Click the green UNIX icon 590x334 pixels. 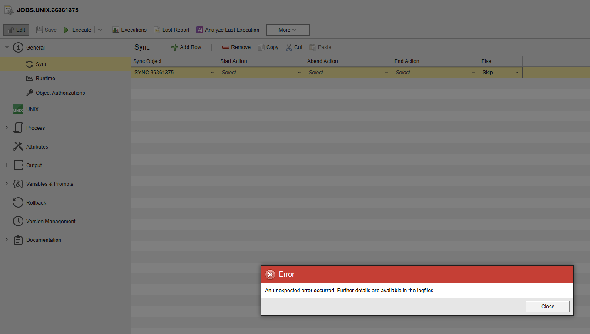[18, 109]
